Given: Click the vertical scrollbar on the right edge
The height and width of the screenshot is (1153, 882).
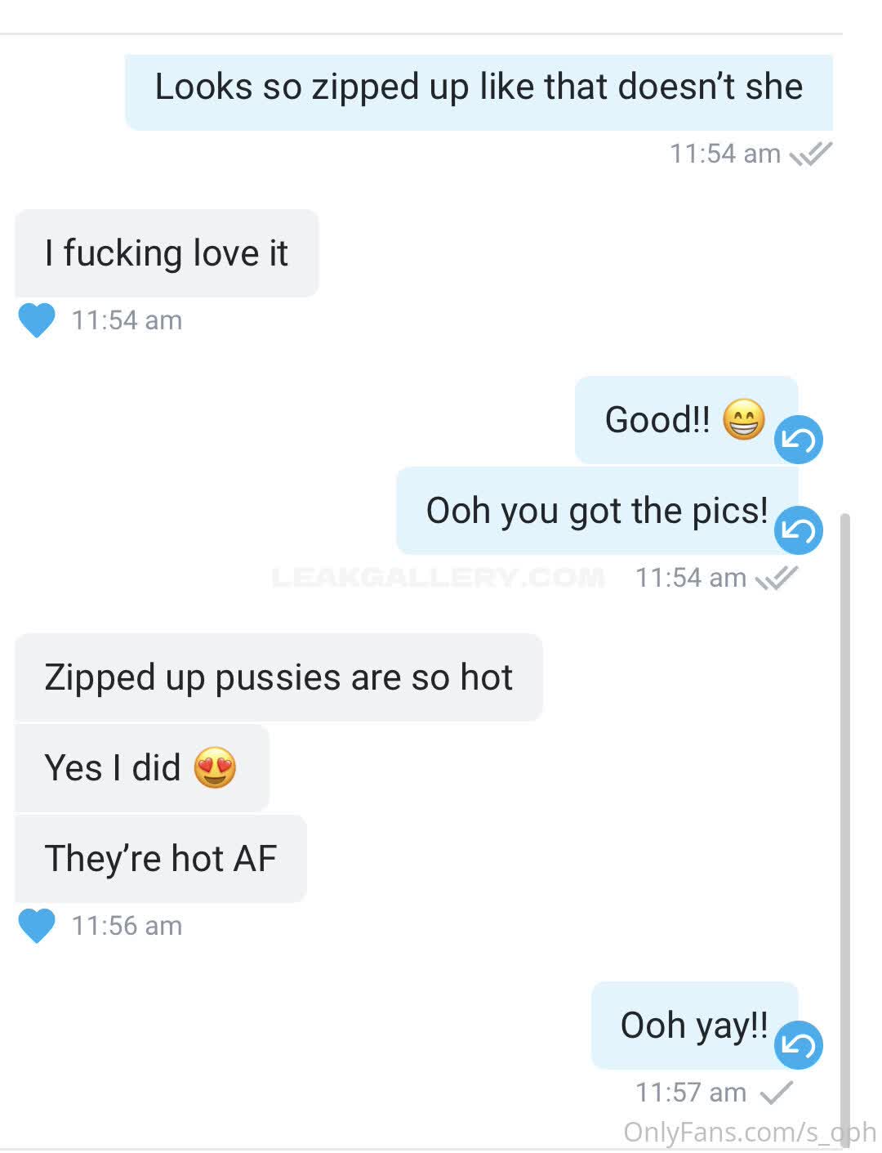Looking at the screenshot, I should pos(845,825).
